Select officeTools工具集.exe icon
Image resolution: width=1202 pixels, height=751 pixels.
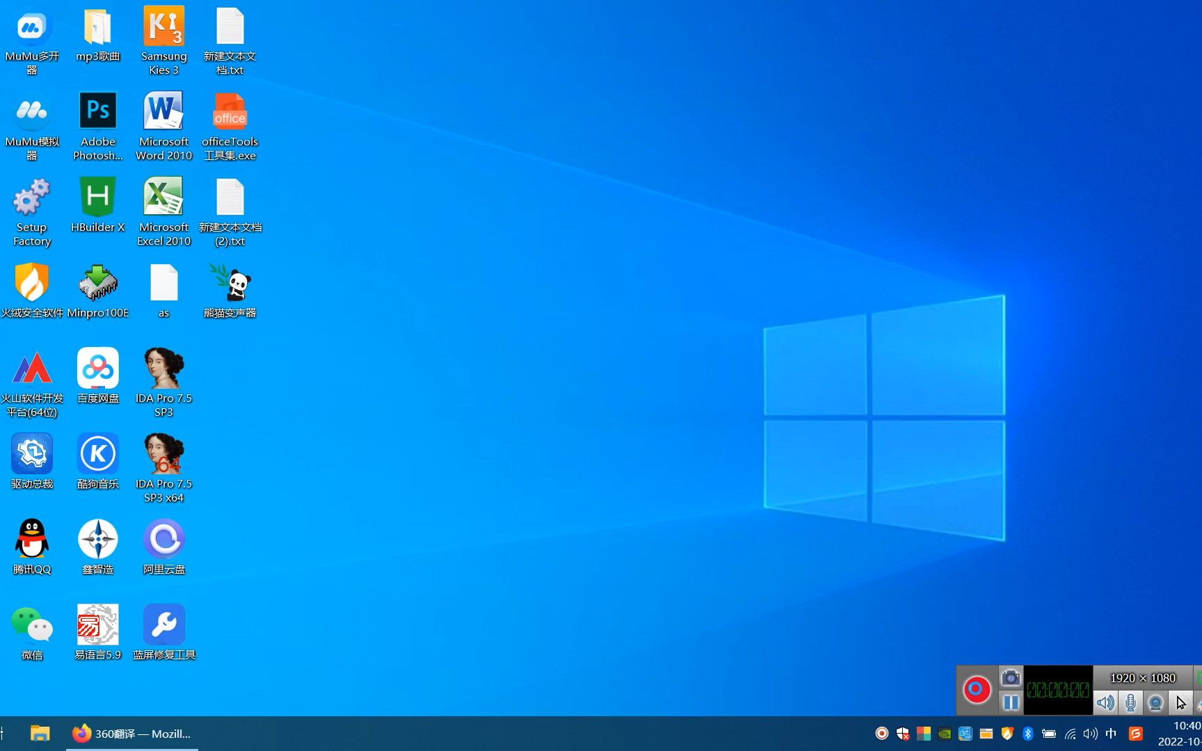(x=230, y=126)
